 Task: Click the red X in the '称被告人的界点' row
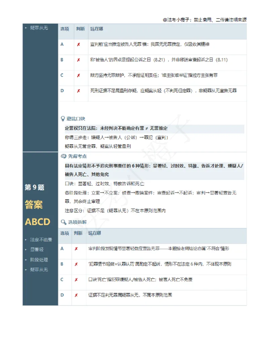pyautogui.click(x=78, y=60)
